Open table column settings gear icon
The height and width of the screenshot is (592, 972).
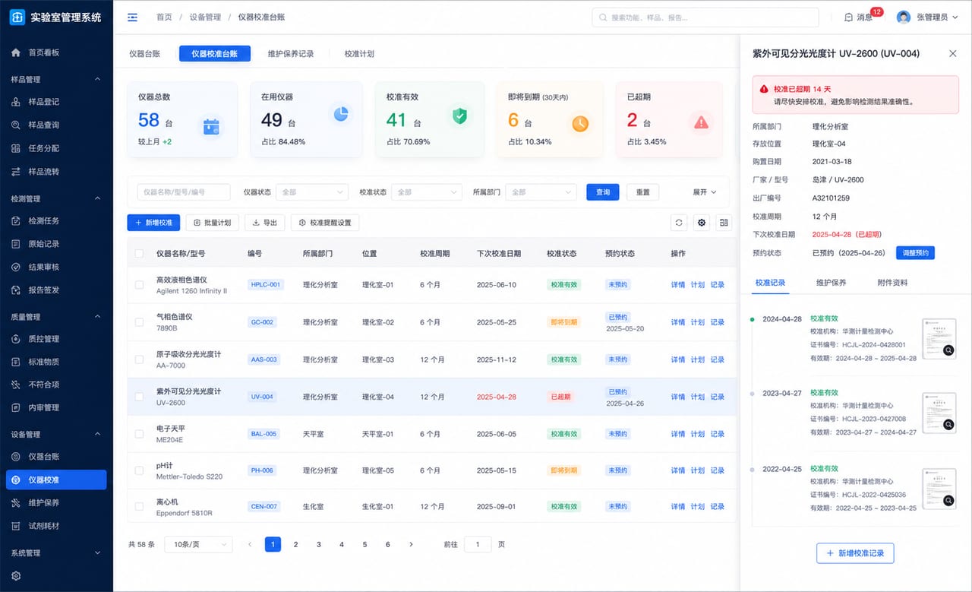pyautogui.click(x=702, y=223)
